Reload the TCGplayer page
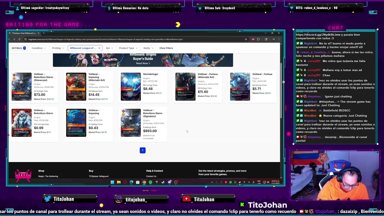This screenshot has width=384, height=216. tap(19, 39)
